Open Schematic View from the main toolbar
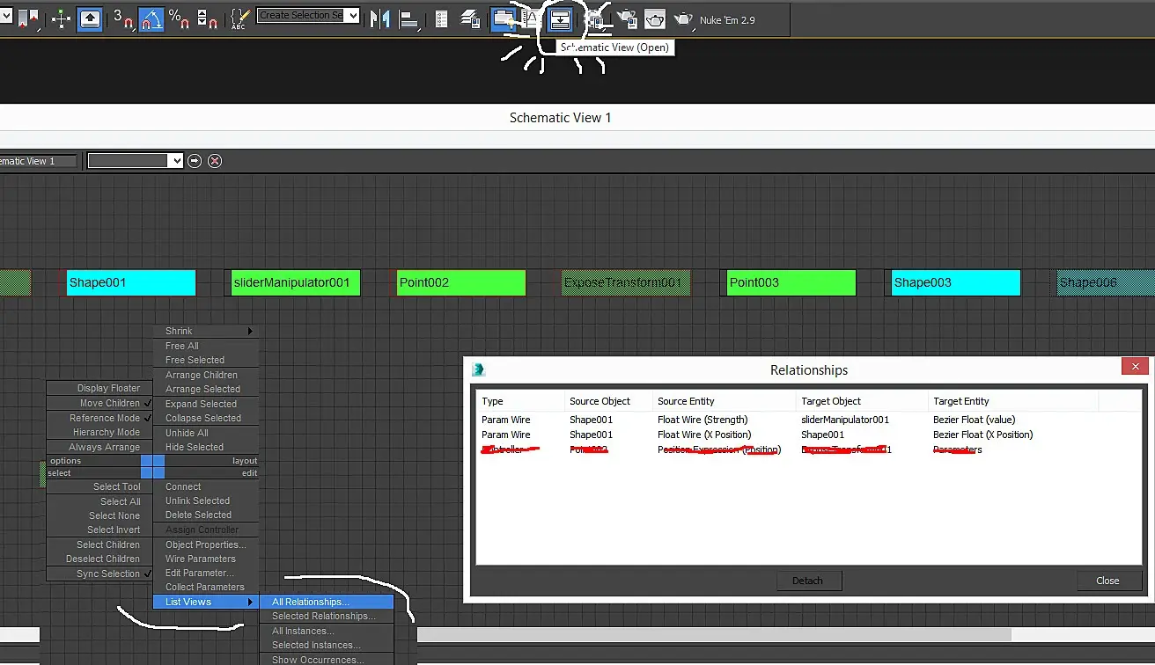 tap(560, 18)
